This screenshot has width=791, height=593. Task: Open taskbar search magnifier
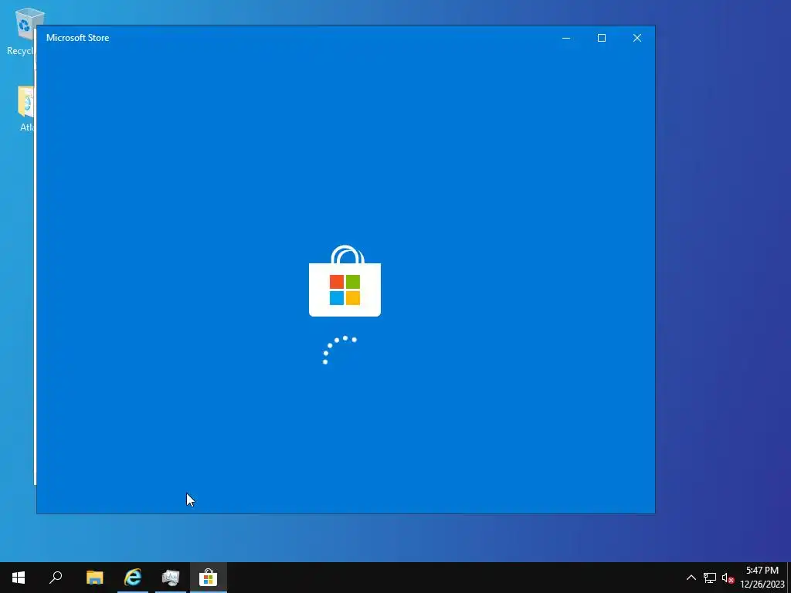(x=56, y=578)
